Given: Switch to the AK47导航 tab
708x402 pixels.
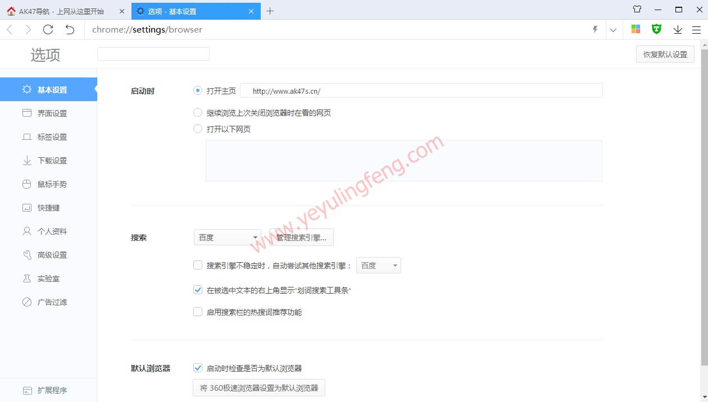Looking at the screenshot, I should [x=62, y=11].
